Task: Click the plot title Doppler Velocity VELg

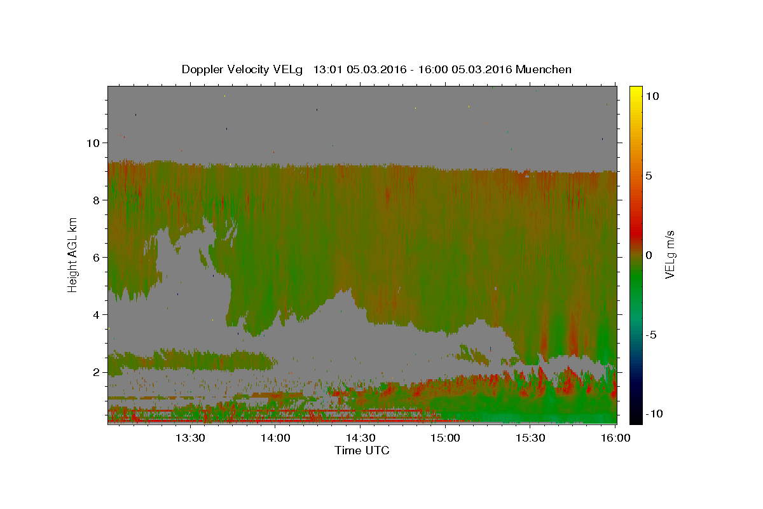Action: coord(242,69)
